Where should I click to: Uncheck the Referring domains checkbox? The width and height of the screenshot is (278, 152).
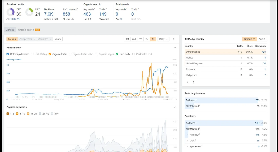[x=8, y=54]
